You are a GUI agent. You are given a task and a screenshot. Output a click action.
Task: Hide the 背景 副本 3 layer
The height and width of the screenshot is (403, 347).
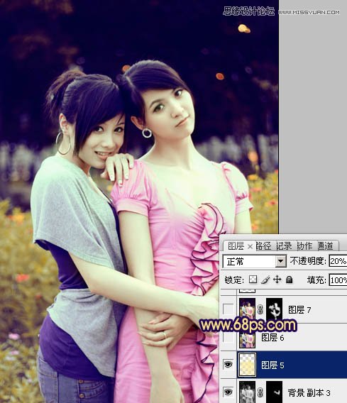(x=228, y=392)
